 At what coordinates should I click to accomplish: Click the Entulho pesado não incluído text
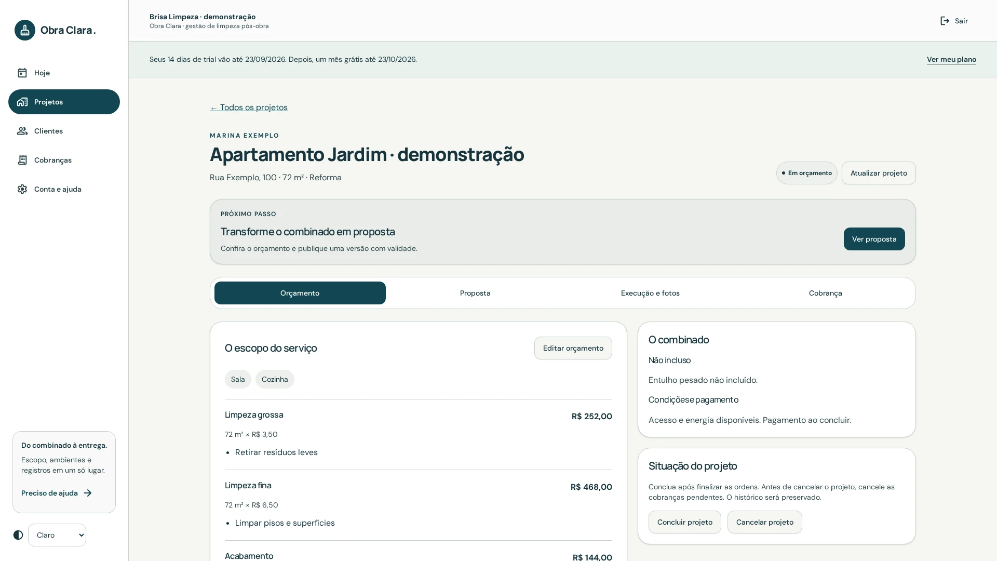click(703, 380)
